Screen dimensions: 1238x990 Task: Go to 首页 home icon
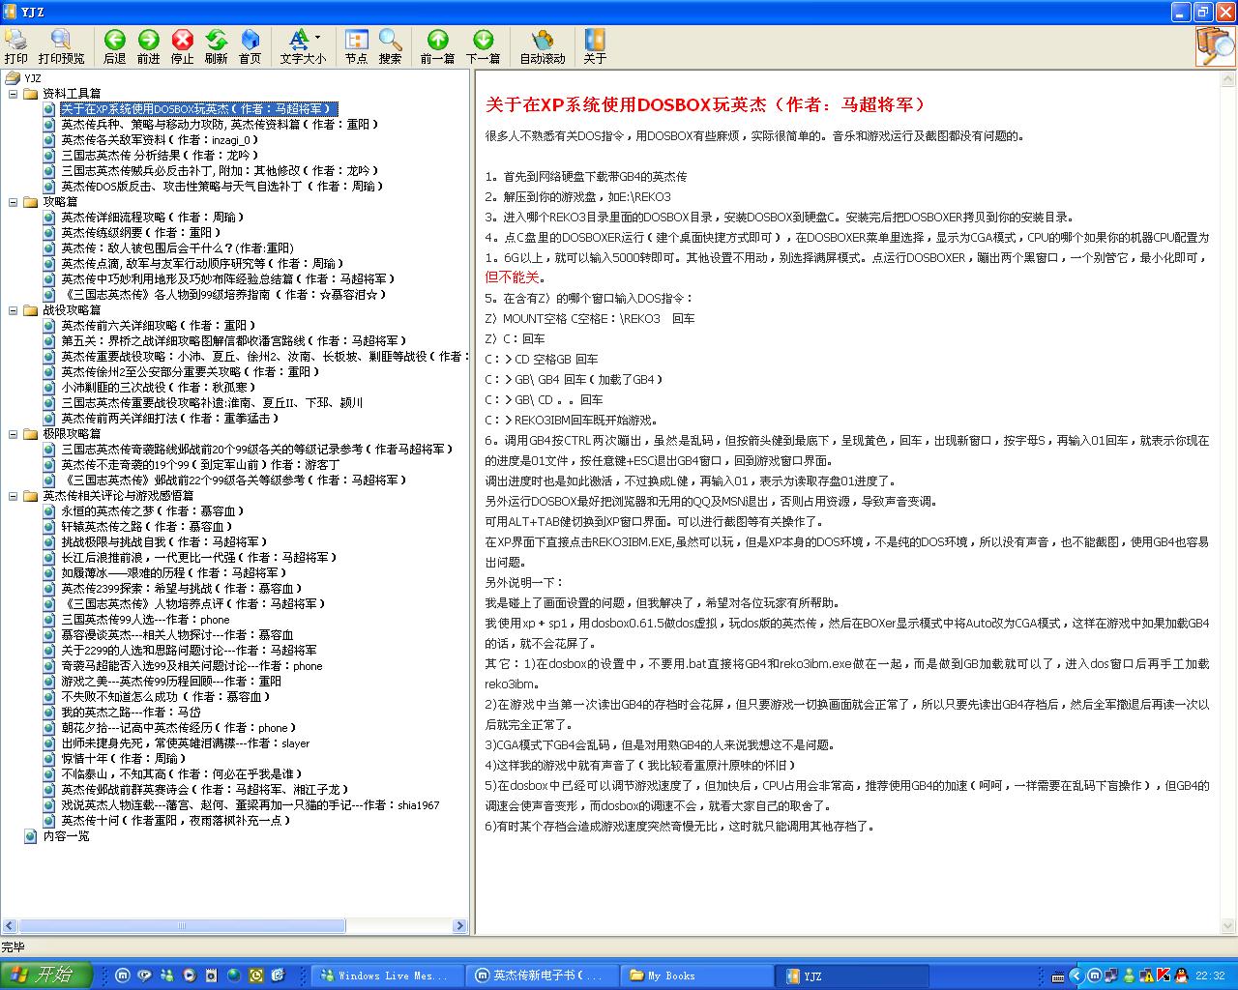point(250,45)
